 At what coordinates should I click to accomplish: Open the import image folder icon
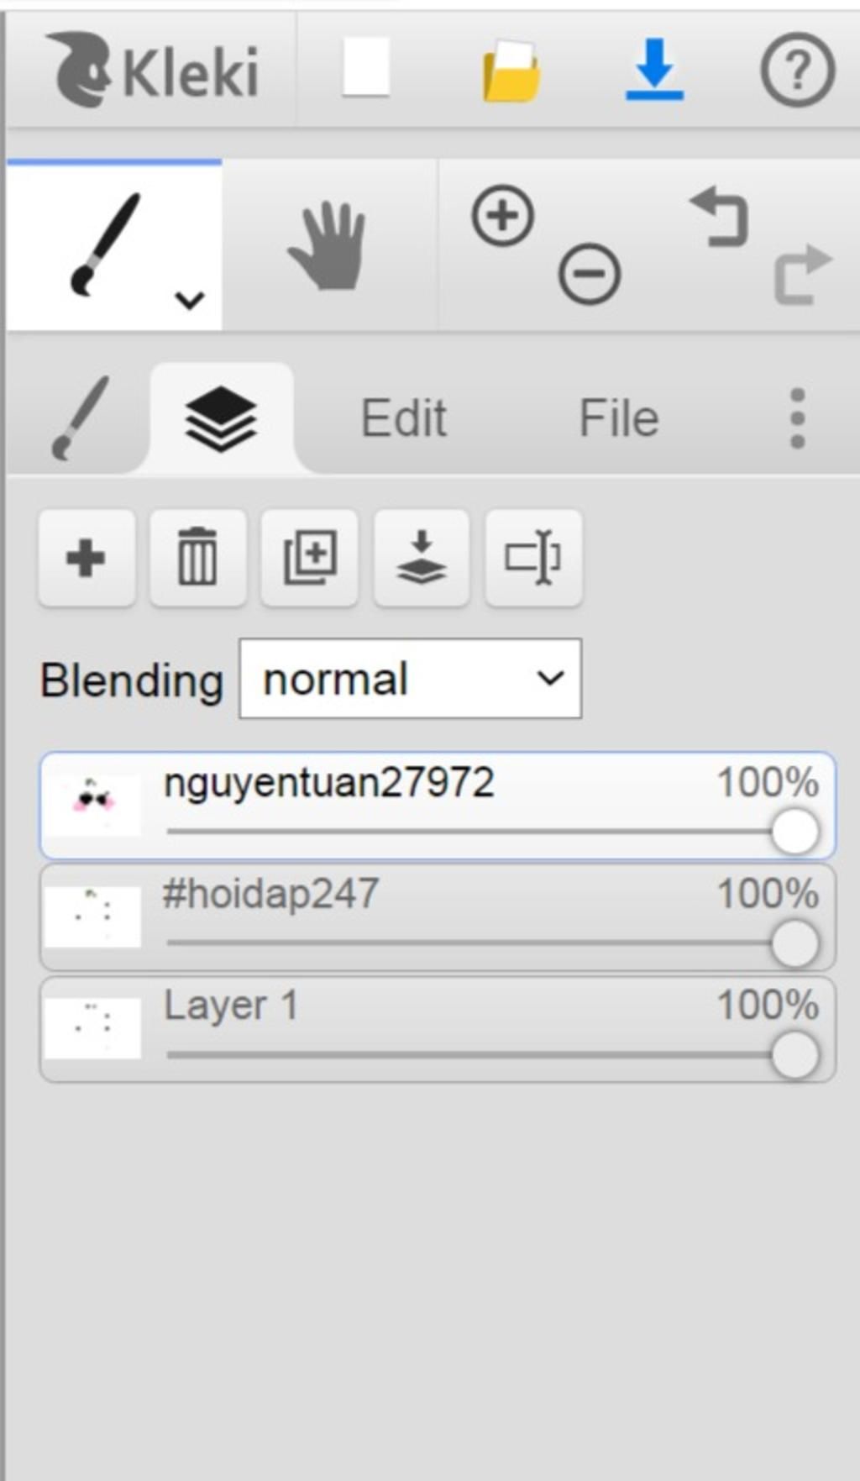click(511, 71)
